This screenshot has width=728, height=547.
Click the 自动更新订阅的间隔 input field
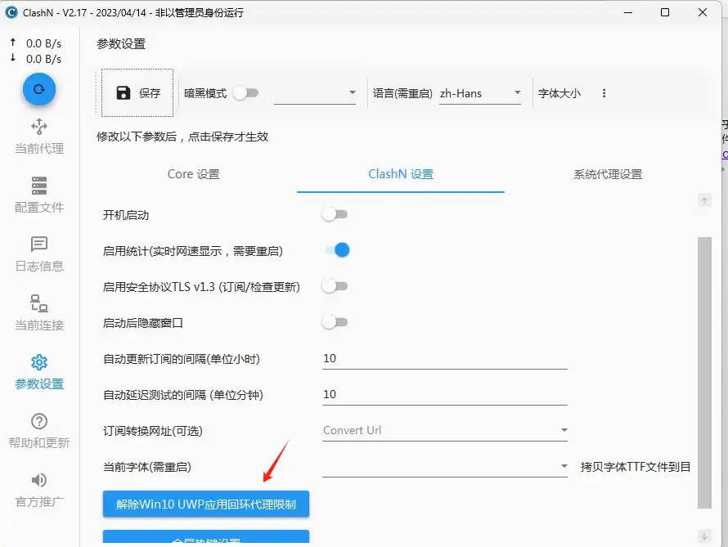(x=445, y=358)
